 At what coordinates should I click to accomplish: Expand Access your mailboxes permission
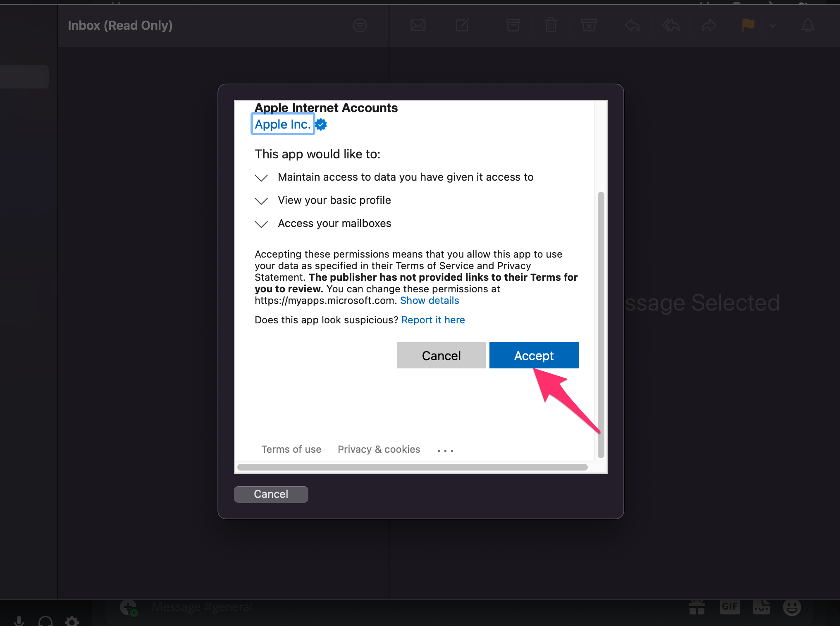click(261, 224)
